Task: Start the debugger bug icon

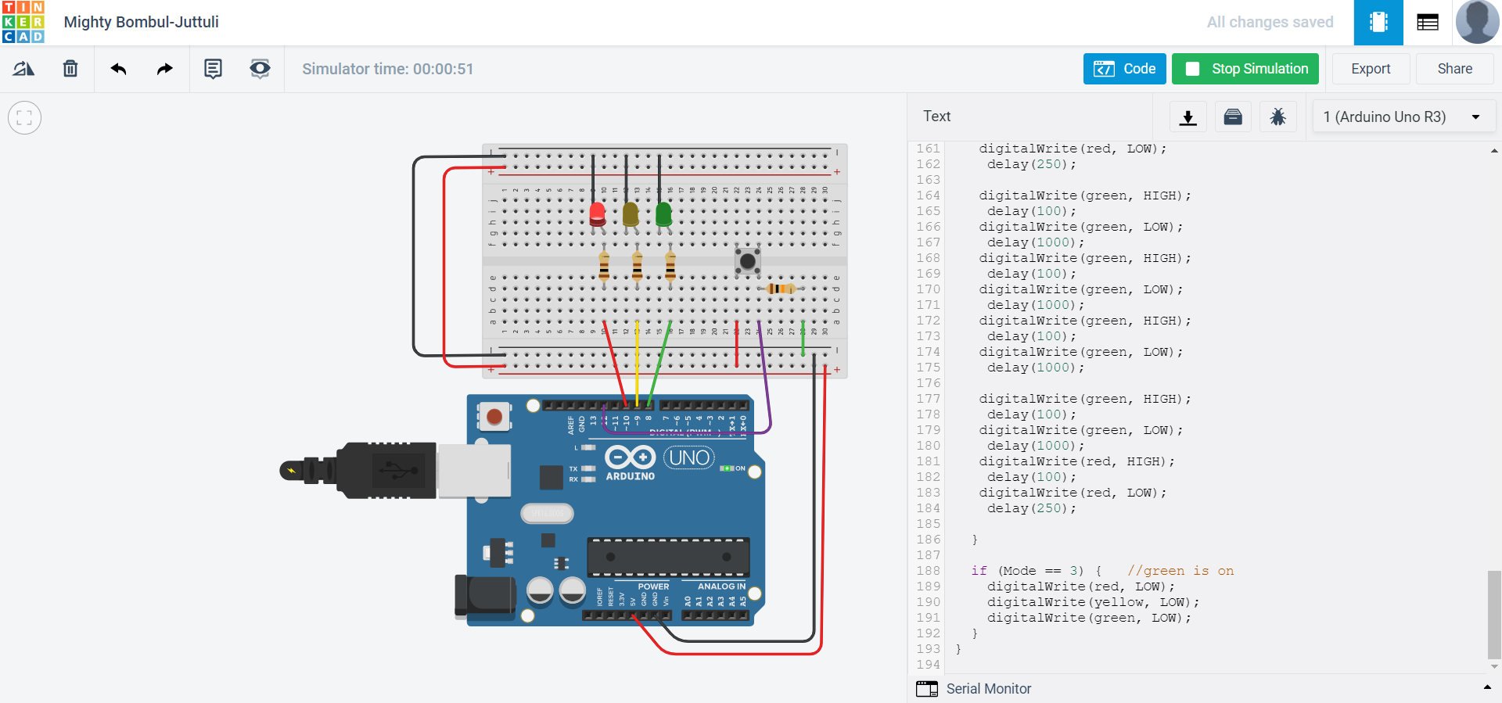Action: [1278, 117]
